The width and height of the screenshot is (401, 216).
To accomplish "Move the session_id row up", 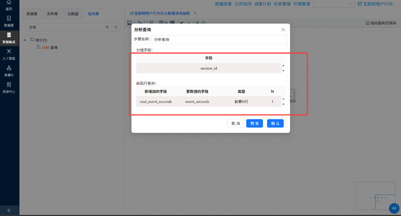I will tap(283, 65).
